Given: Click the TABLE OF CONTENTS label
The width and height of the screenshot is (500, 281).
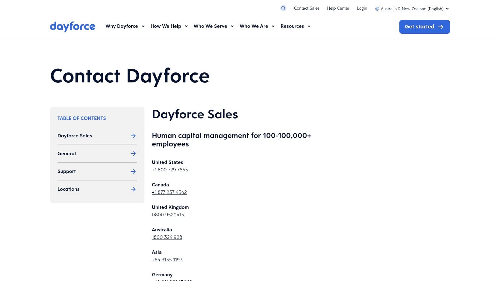Looking at the screenshot, I should [x=82, y=118].
